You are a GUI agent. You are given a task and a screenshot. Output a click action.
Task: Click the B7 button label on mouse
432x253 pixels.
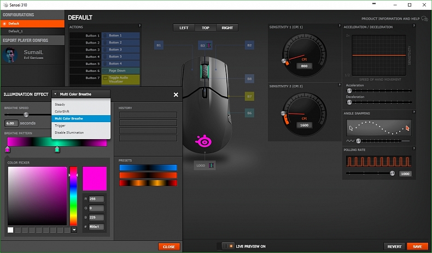(249, 96)
